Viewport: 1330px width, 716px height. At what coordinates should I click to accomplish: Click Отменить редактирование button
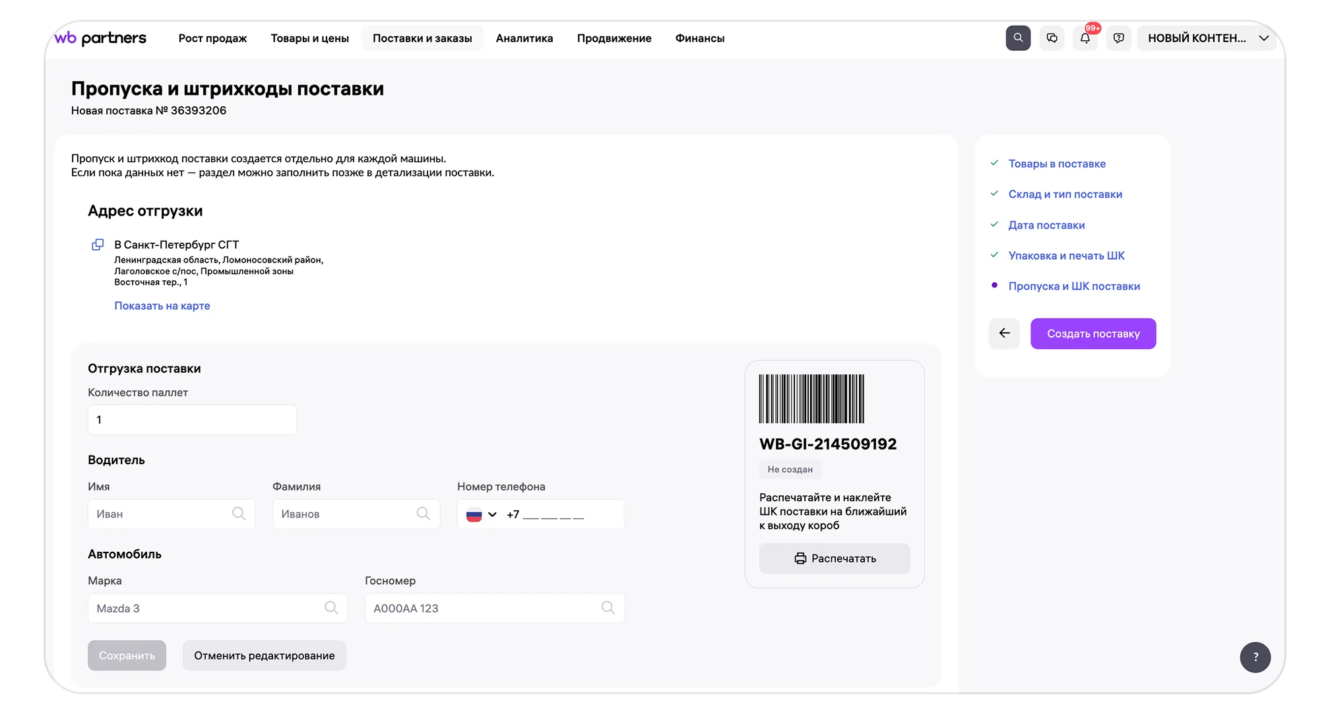[264, 655]
